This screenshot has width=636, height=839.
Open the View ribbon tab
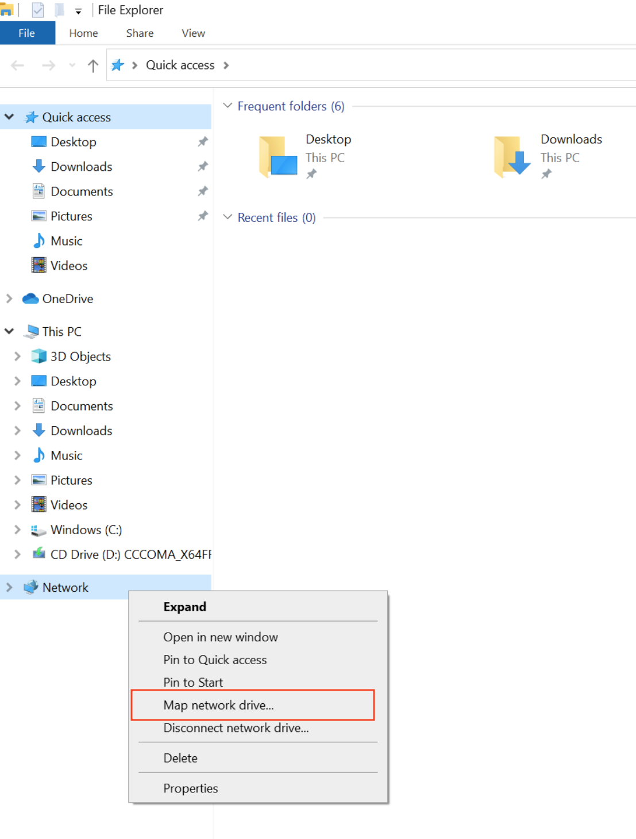[x=193, y=33]
